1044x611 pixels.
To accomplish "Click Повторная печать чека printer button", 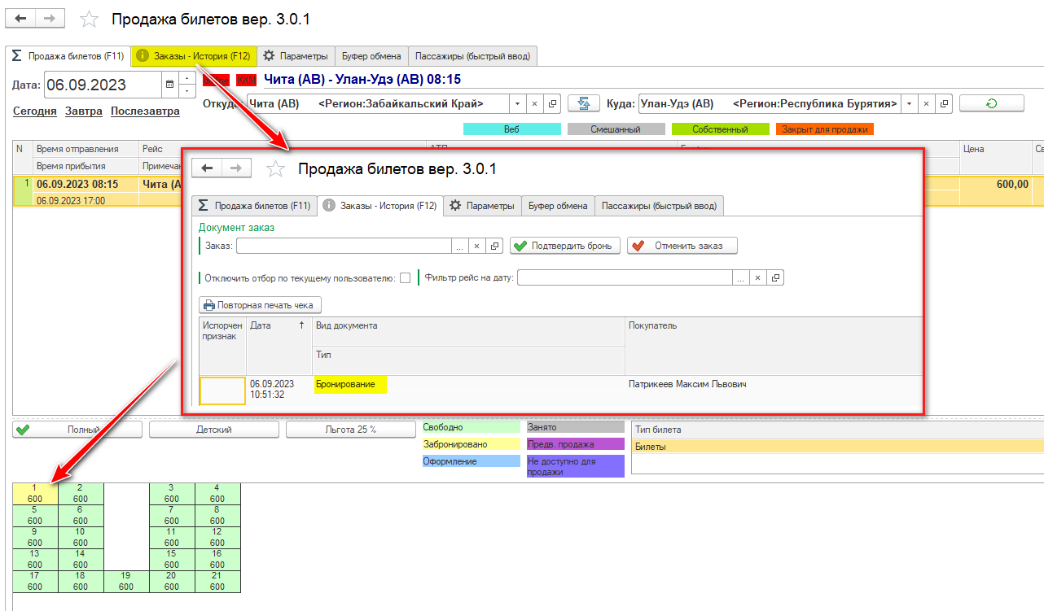I will click(261, 305).
